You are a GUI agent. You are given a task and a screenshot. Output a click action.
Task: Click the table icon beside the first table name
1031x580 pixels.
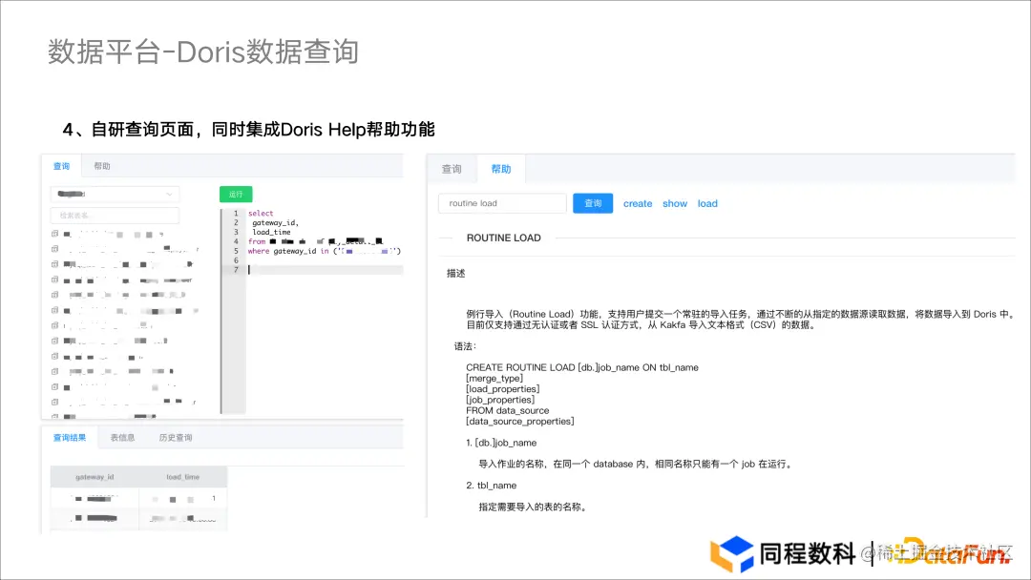point(53,234)
